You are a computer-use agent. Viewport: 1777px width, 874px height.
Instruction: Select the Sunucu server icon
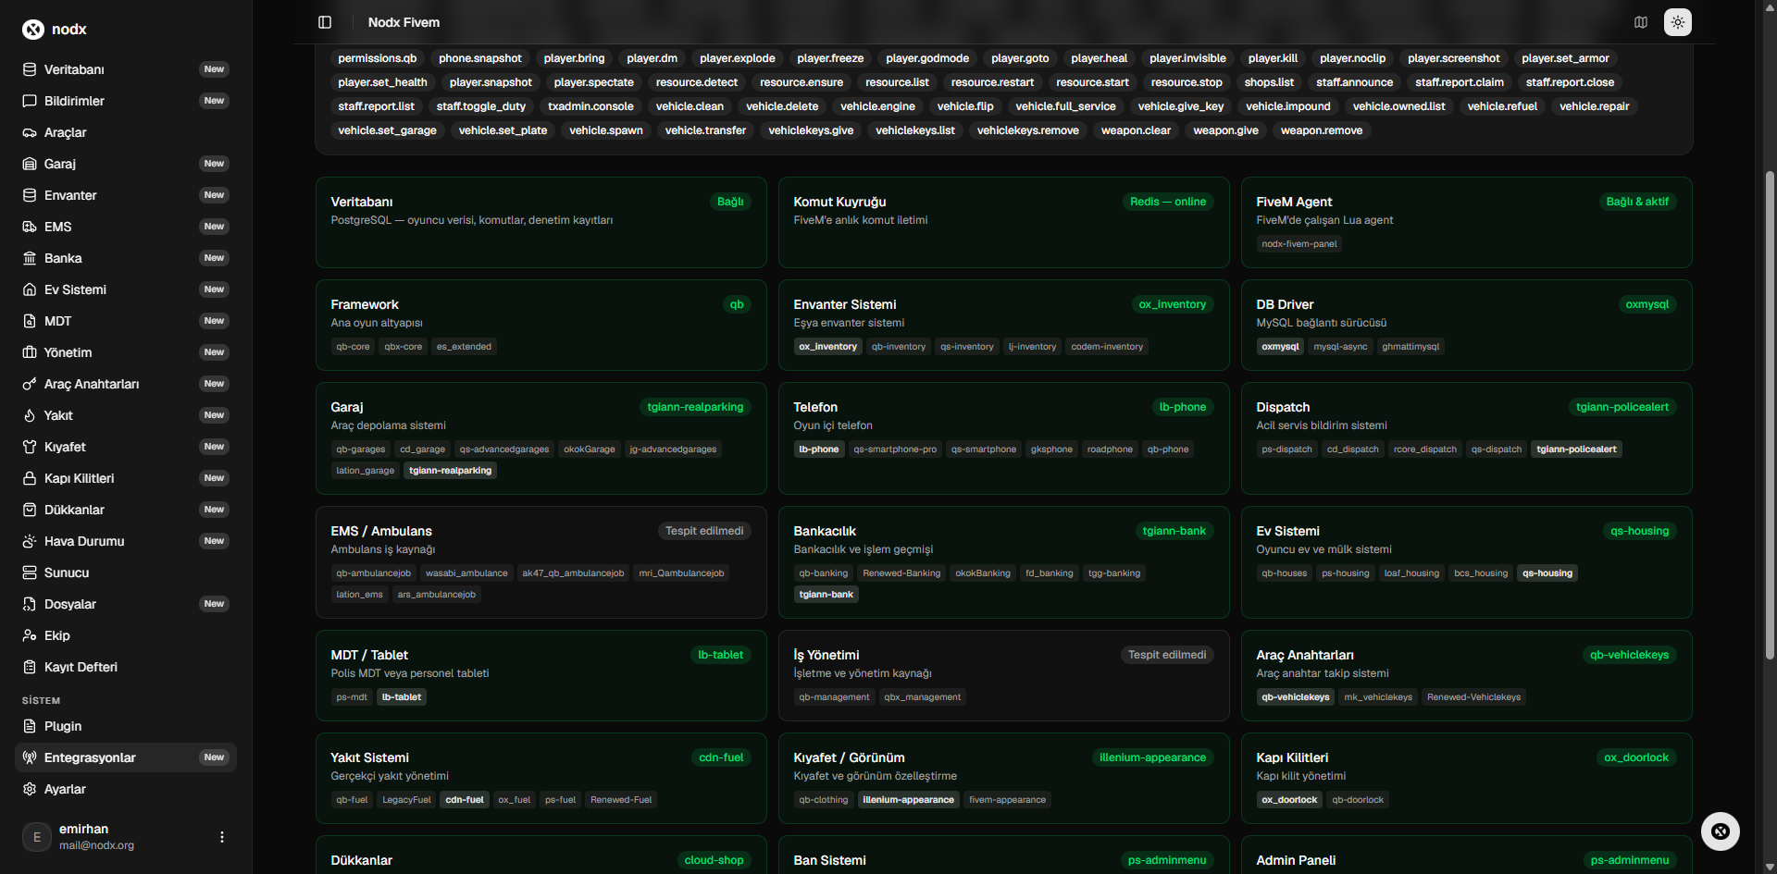pyautogui.click(x=30, y=572)
